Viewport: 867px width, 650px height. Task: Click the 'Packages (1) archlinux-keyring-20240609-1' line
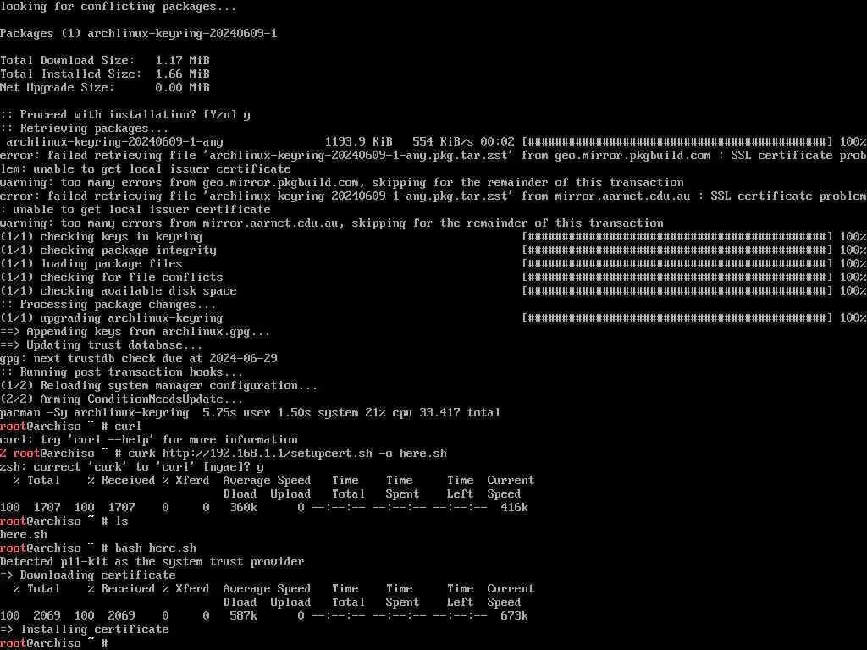pos(138,33)
